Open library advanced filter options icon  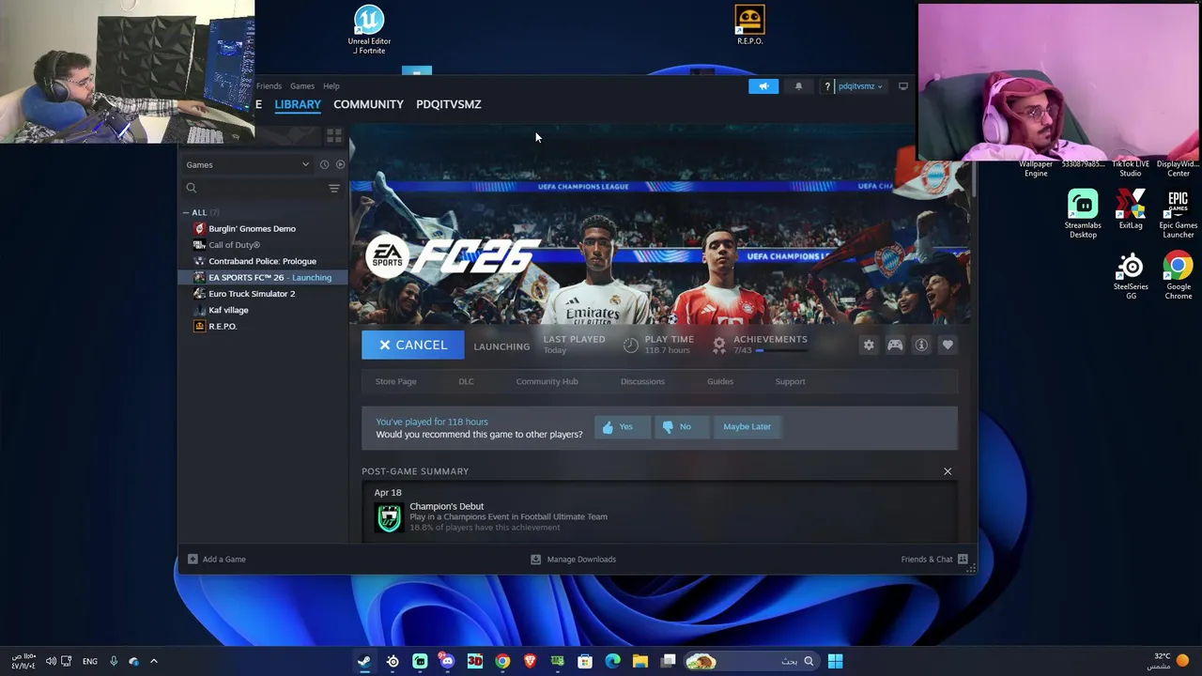[333, 188]
